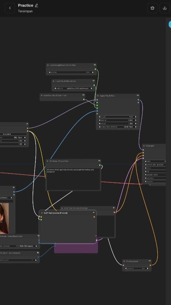Screen dimensions: 171x305
Task: Edit the PromptText node text area
Action: coord(74,179)
